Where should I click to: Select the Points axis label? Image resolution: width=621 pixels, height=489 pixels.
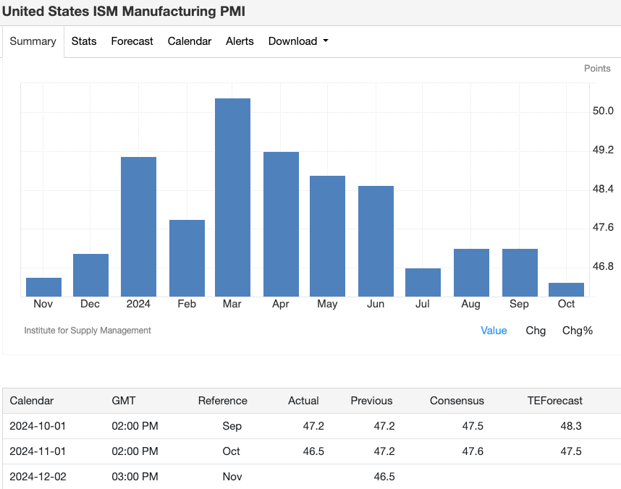point(597,68)
